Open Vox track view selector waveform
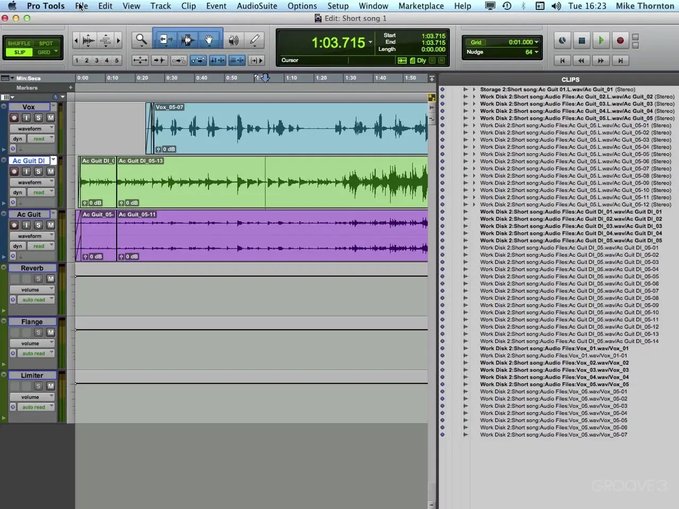Image resolution: width=679 pixels, height=509 pixels. (x=32, y=128)
